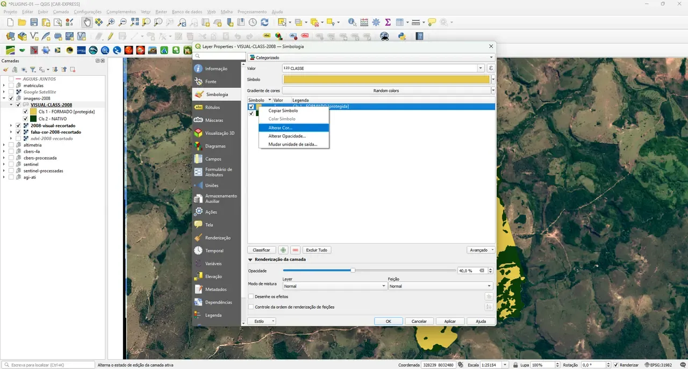The image size is (688, 369).
Task: Open the Feição blend mode dropdown
Action: pyautogui.click(x=440, y=286)
